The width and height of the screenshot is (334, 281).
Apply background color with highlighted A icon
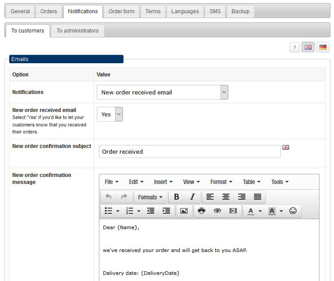[272, 211]
